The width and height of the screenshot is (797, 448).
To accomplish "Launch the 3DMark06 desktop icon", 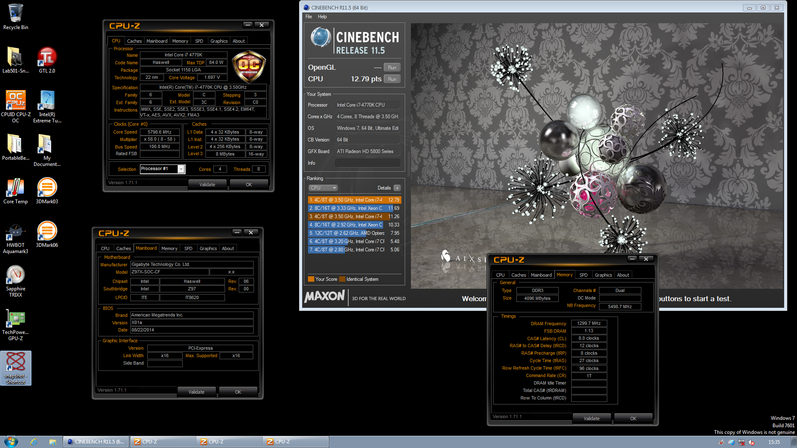I will (x=47, y=234).
